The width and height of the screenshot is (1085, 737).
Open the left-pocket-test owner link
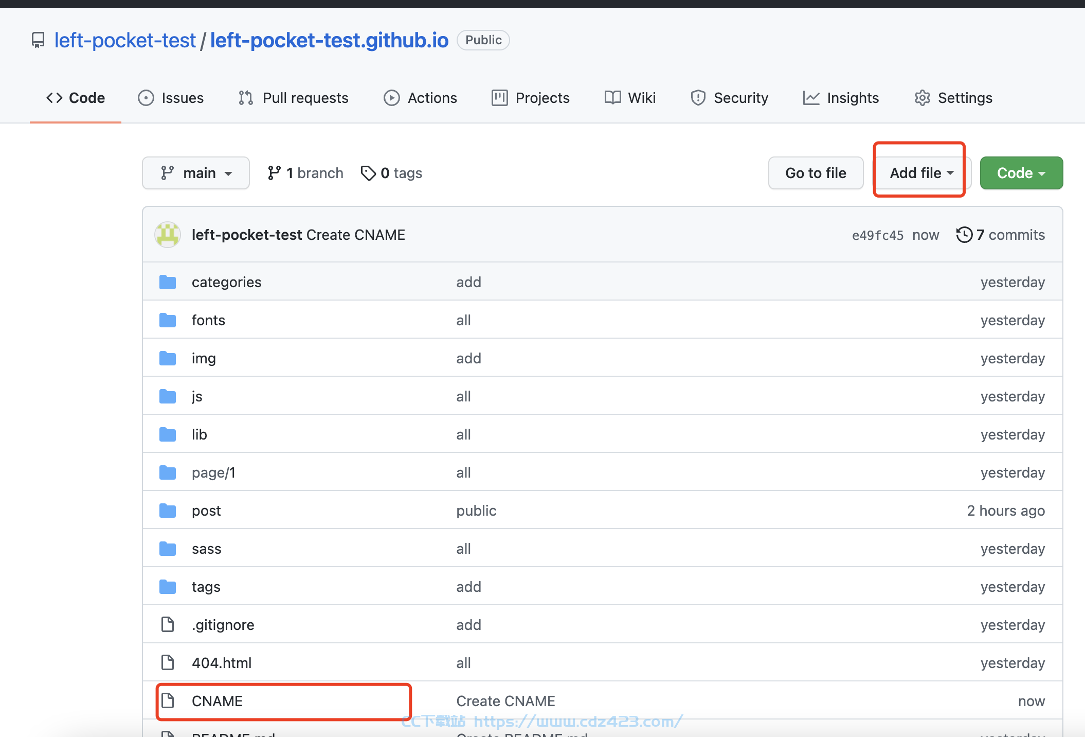point(125,40)
